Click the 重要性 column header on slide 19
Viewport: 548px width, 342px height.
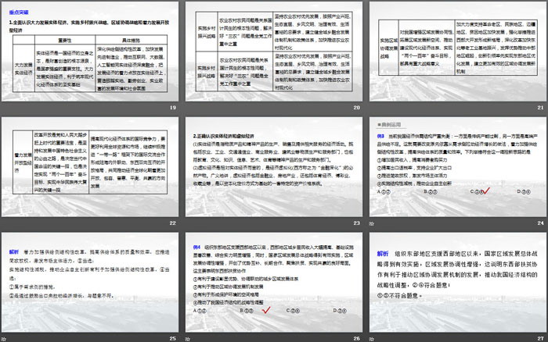pyautogui.click(x=65, y=41)
